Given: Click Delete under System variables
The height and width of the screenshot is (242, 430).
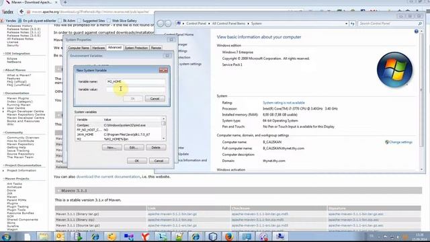Looking at the screenshot, I should (156, 148).
